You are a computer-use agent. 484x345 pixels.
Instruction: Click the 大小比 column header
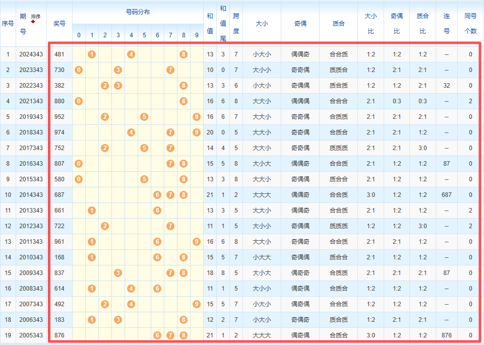[371, 23]
